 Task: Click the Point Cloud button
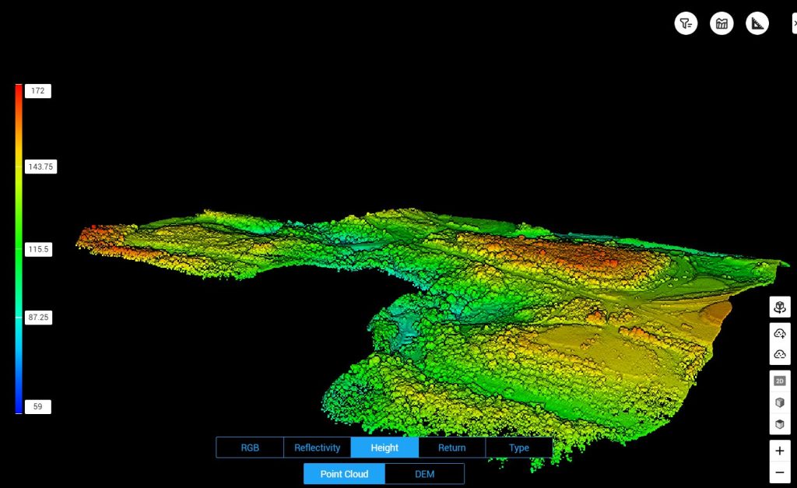344,474
